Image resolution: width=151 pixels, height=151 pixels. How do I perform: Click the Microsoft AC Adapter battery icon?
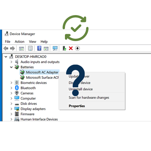point(22,72)
